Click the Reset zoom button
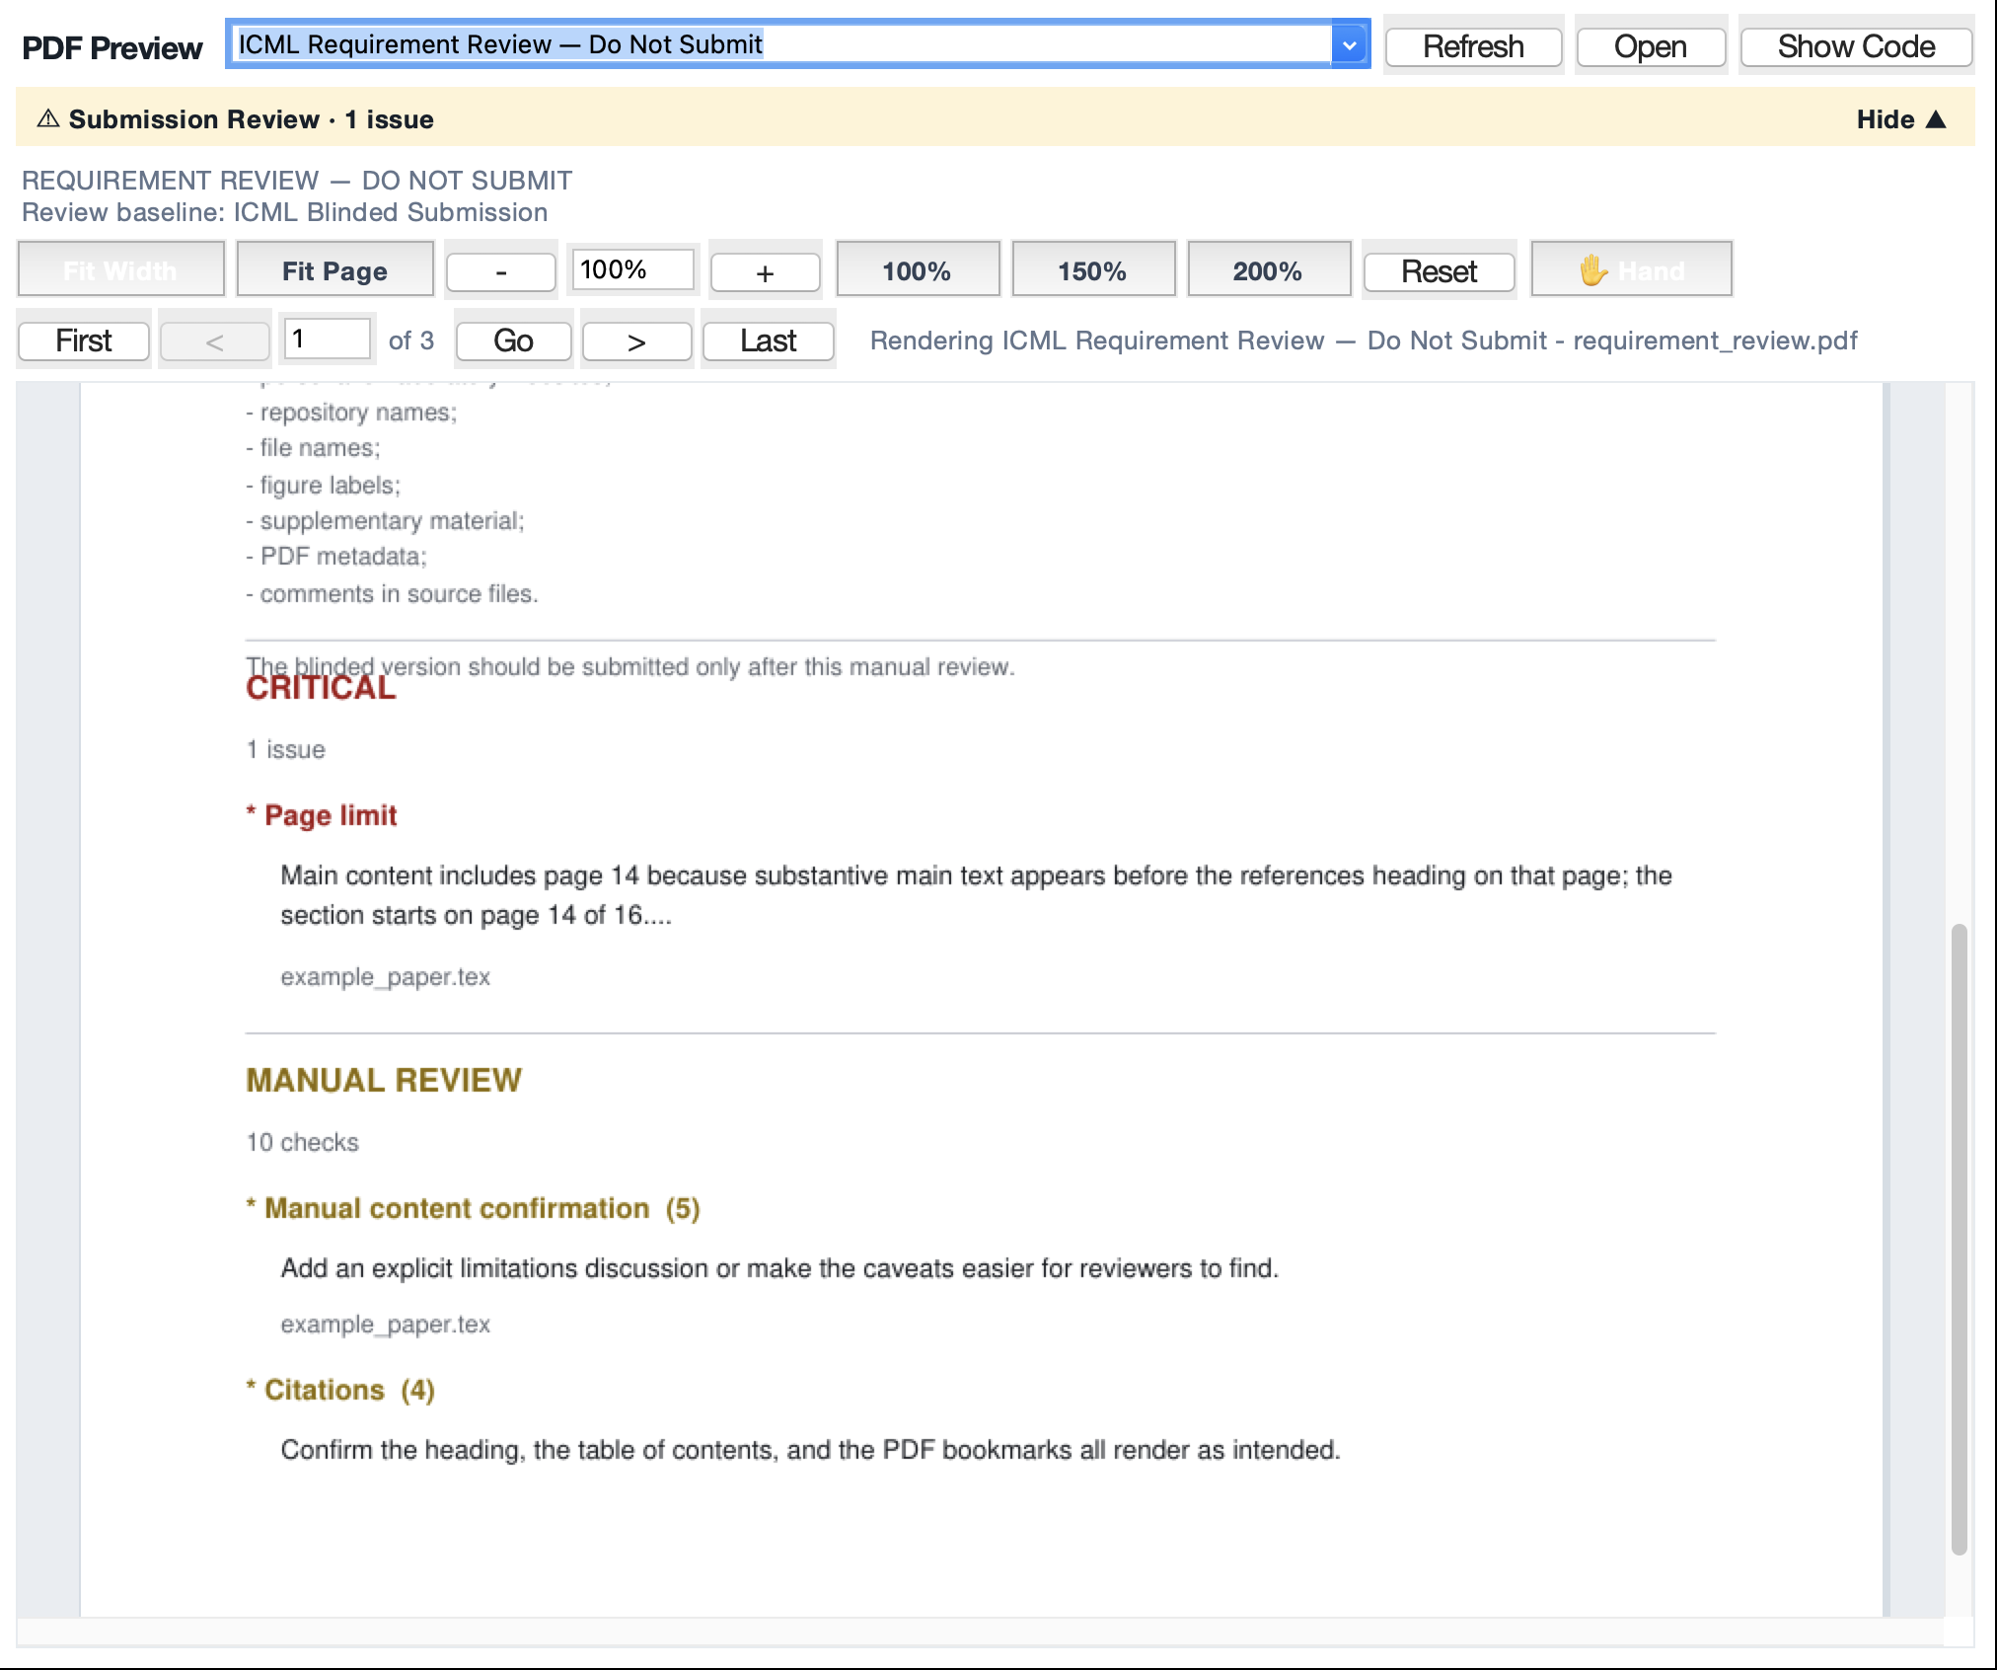 [x=1439, y=271]
